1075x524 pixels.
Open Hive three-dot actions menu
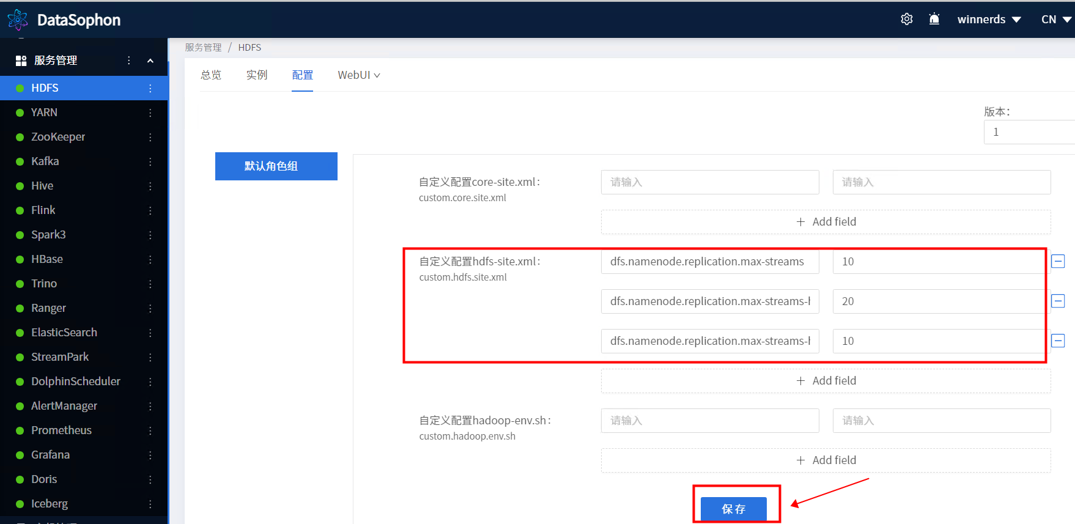click(150, 186)
